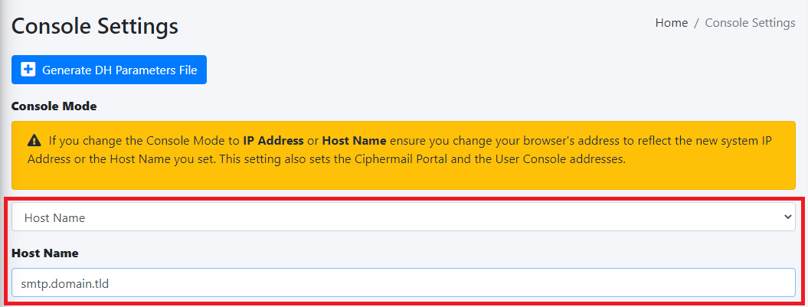Click the Console Mode section label
The image size is (808, 307).
point(54,106)
